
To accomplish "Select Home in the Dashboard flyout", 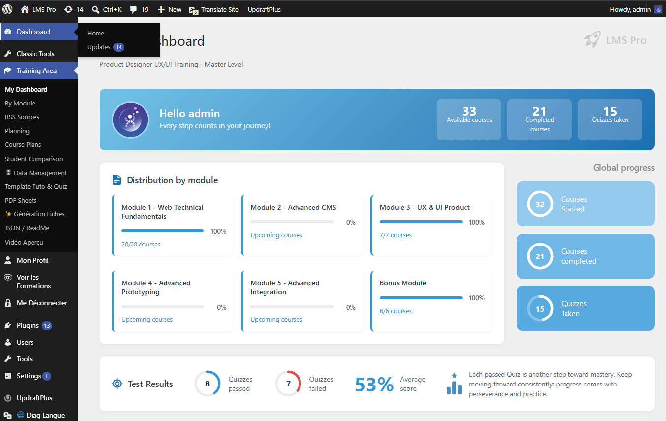I will (x=96, y=33).
